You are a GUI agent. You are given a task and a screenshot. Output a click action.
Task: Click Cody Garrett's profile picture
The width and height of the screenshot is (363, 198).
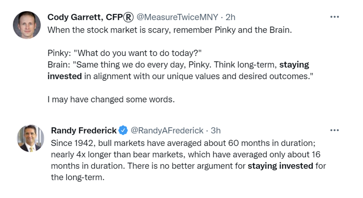(x=27, y=25)
